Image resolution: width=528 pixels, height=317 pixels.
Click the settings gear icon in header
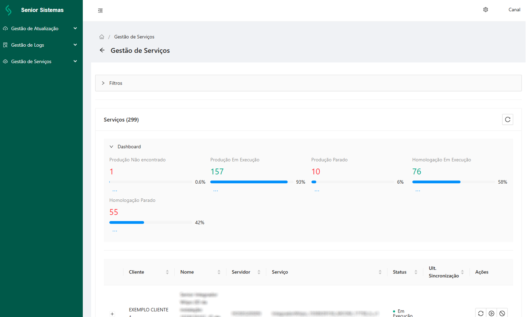(486, 10)
